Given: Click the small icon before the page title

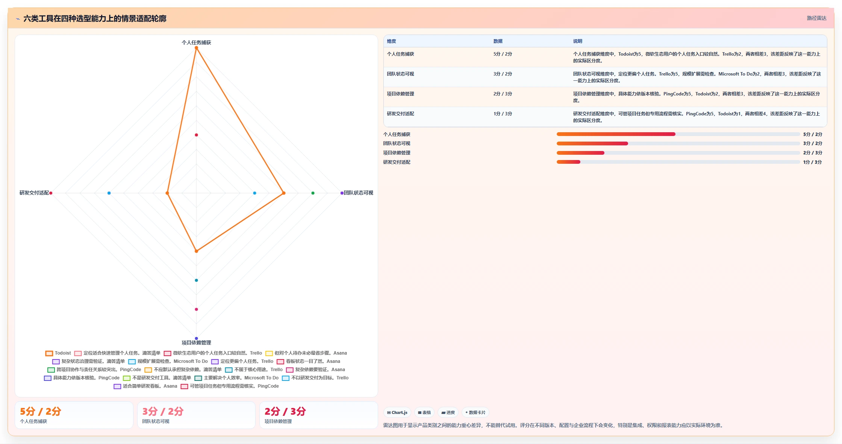Looking at the screenshot, I should 18,19.
